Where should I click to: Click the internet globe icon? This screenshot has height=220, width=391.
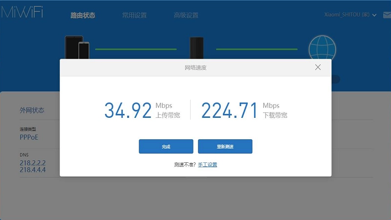(x=322, y=47)
